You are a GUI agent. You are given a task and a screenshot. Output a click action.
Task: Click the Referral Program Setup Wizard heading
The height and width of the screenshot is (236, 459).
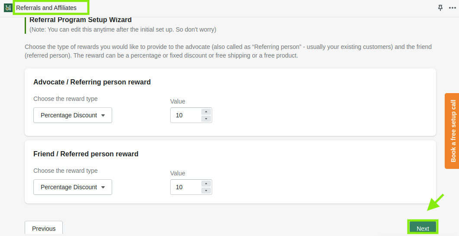point(81,20)
